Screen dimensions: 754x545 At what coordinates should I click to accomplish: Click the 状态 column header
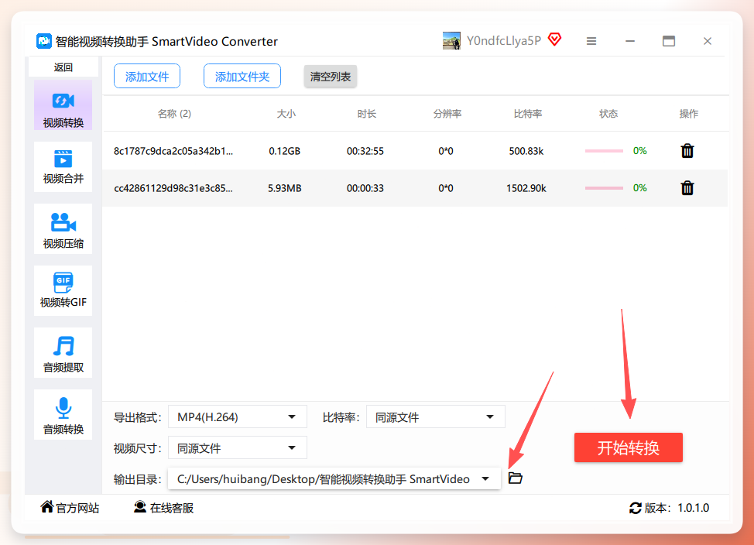608,114
